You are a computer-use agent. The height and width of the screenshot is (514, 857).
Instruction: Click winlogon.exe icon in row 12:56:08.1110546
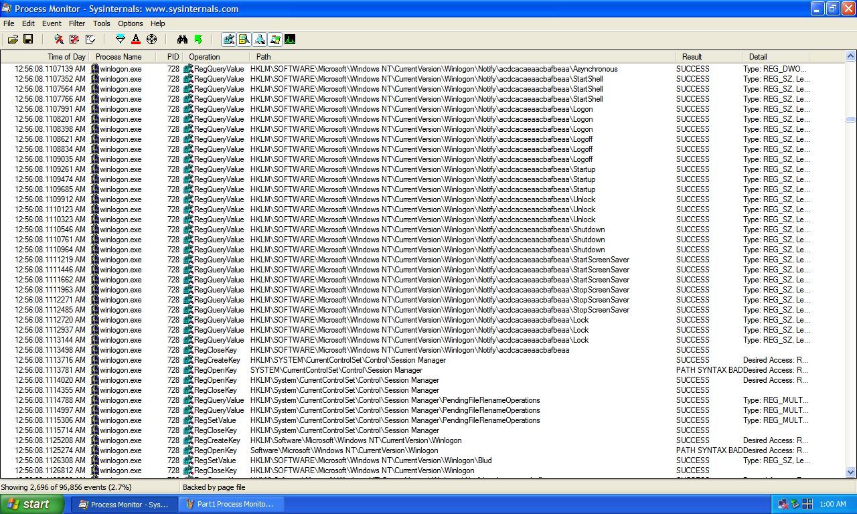tap(95, 230)
